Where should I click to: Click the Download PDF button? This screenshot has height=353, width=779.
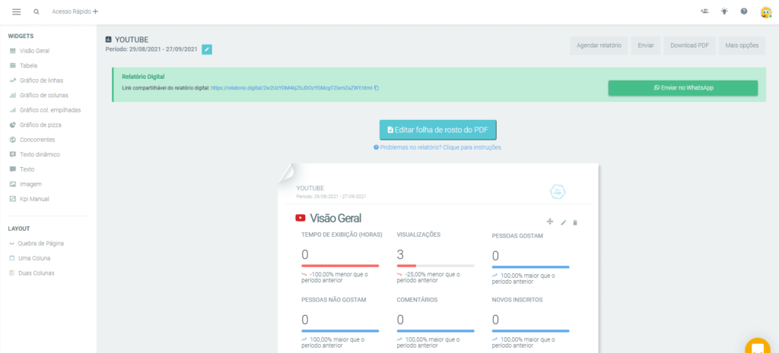coord(689,45)
